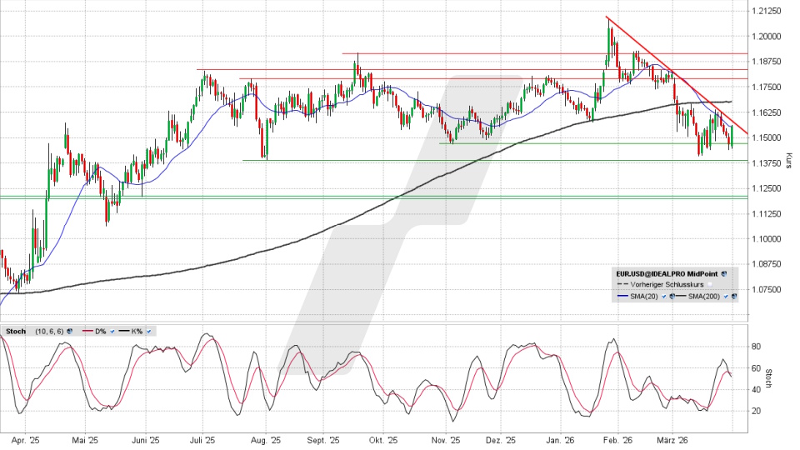Click the Stoch panel title label

click(x=15, y=331)
